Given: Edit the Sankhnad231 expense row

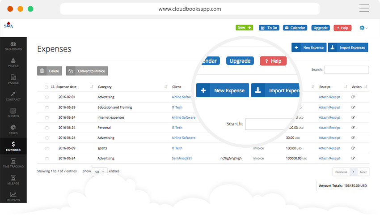Looking at the screenshot, I should click(353, 159).
